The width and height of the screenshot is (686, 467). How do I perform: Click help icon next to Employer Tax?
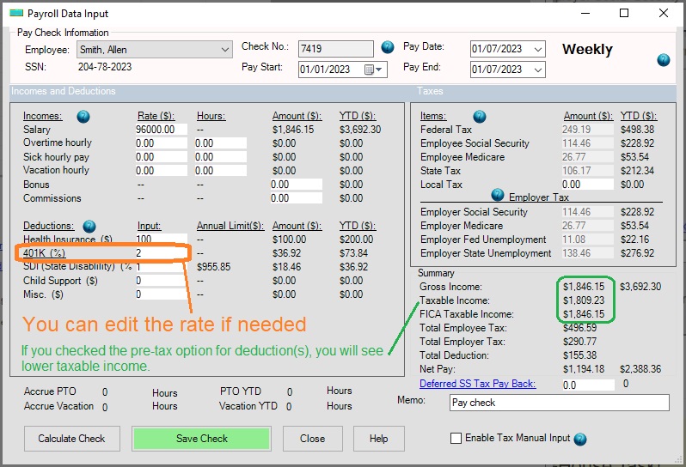click(497, 195)
